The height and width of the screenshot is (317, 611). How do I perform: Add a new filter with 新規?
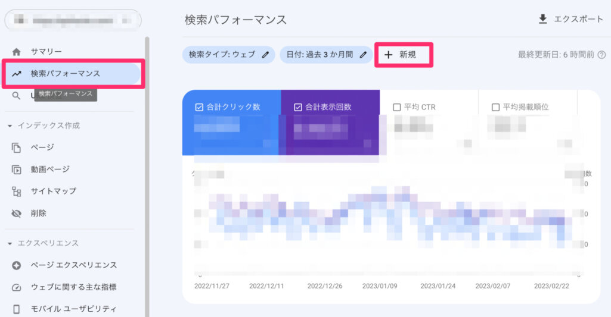(x=403, y=55)
